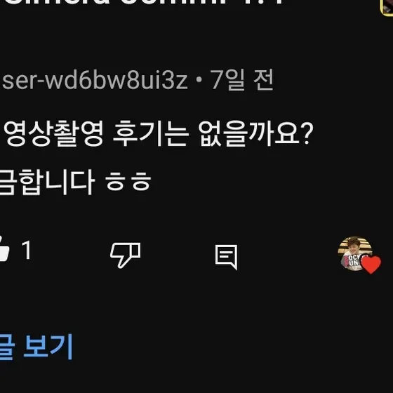393x393 pixels.
Task: Tap the 보기 text in blue link
Action: point(48,347)
